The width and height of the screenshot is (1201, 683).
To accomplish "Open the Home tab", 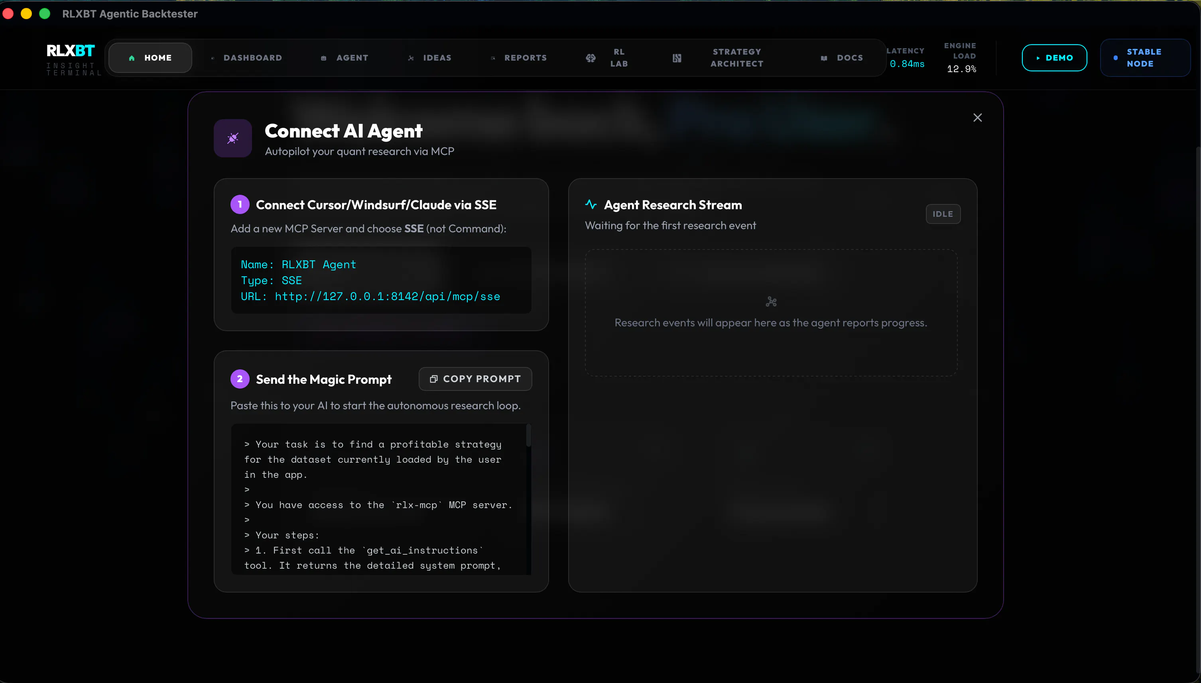I will click(x=150, y=58).
